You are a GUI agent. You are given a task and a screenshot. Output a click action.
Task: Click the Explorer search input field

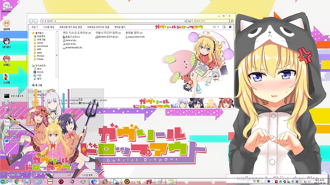(x=211, y=21)
